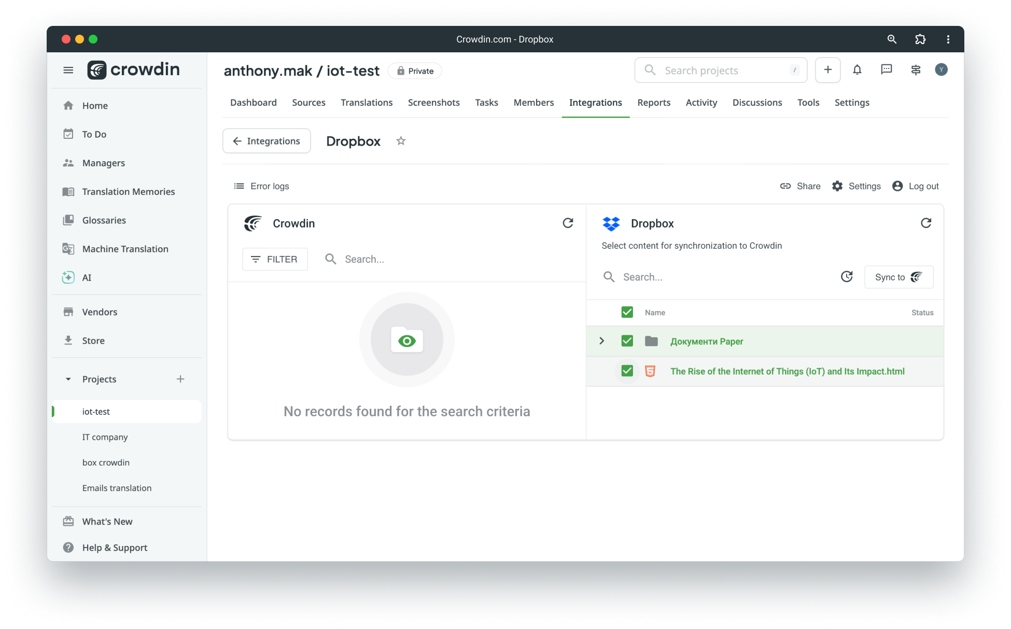The height and width of the screenshot is (629, 1011).
Task: Open the messages chat icon
Action: [887, 69]
